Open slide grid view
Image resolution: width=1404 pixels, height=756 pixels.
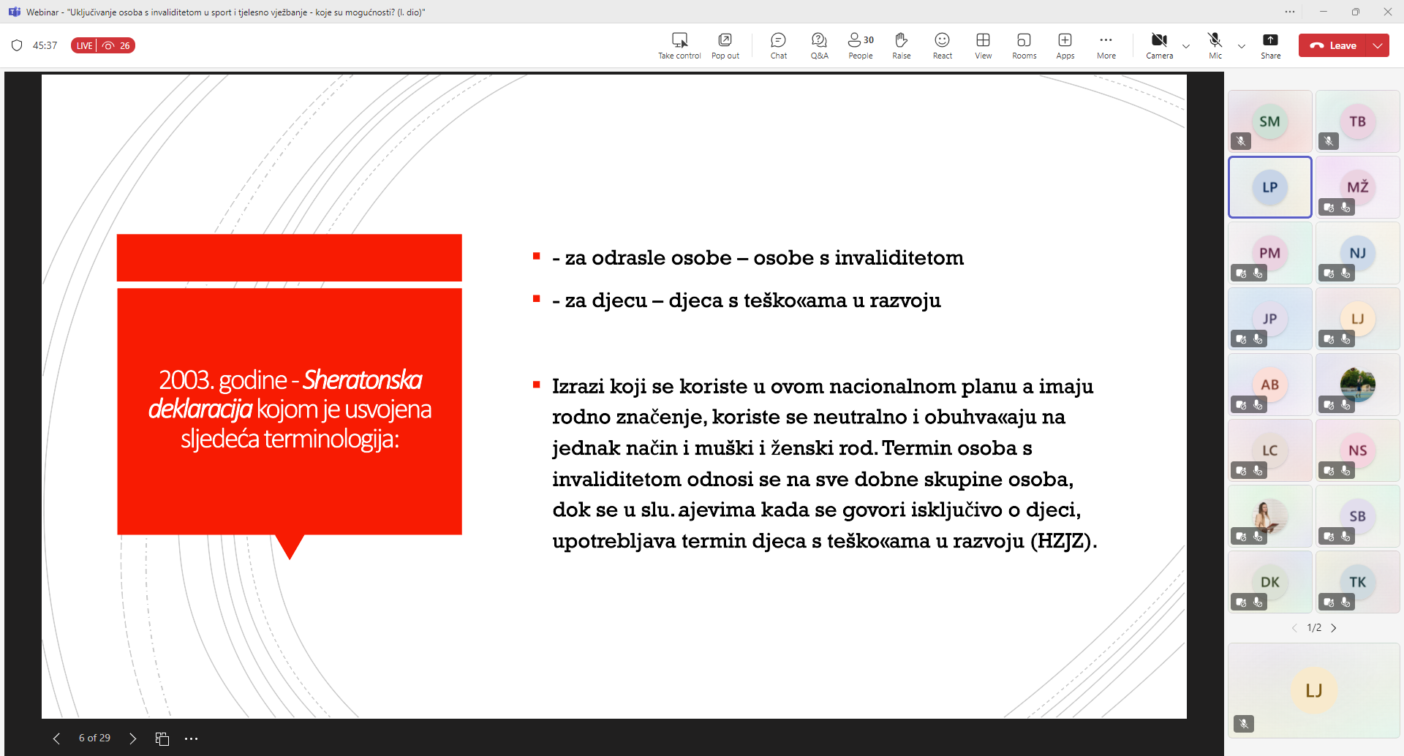pyautogui.click(x=162, y=738)
